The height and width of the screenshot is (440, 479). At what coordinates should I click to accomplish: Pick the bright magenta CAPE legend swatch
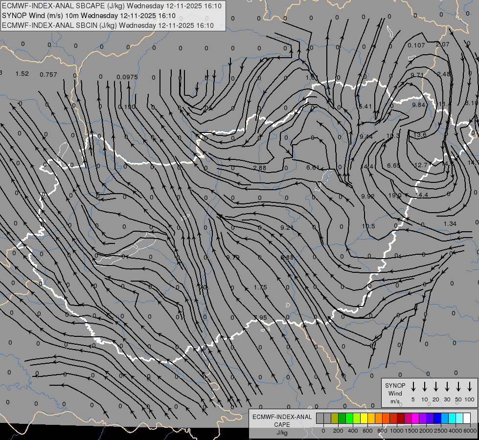pos(415,418)
